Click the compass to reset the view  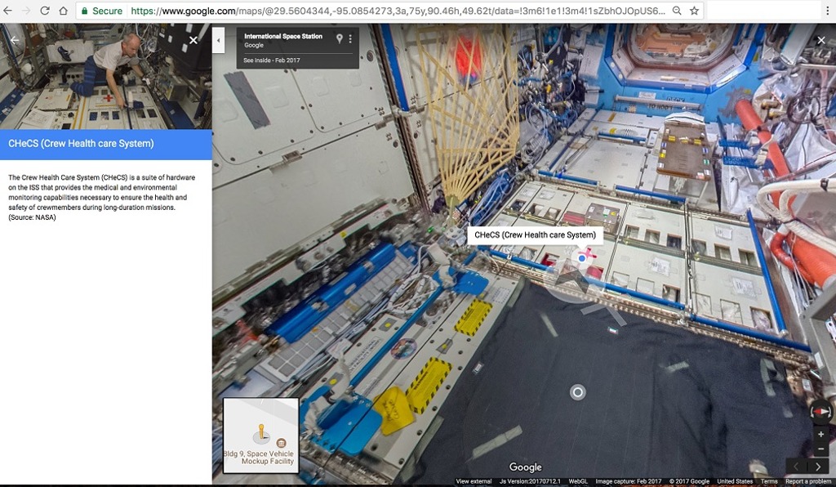pyautogui.click(x=820, y=412)
